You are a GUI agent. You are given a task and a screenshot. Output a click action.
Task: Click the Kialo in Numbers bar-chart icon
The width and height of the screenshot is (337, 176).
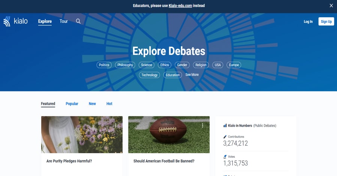[225, 126]
